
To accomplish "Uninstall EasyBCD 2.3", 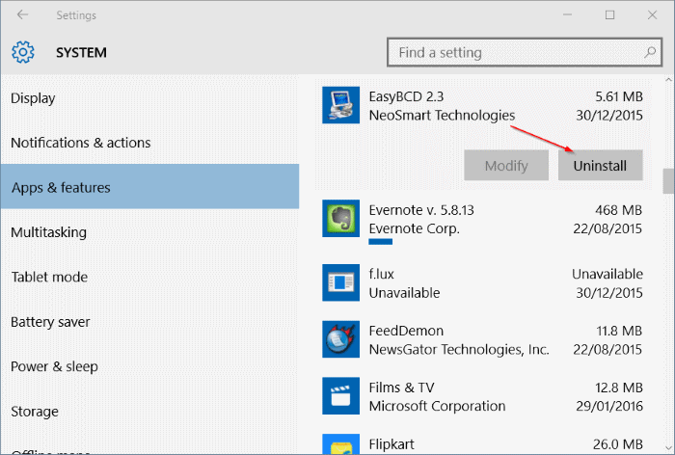I will tap(600, 165).
